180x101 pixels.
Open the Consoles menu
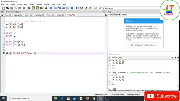point(39,4)
